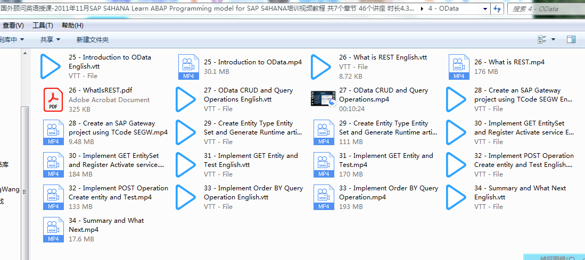585x260 pixels.
Task: Click the 00:10:24 duration text
Action: (x=352, y=109)
